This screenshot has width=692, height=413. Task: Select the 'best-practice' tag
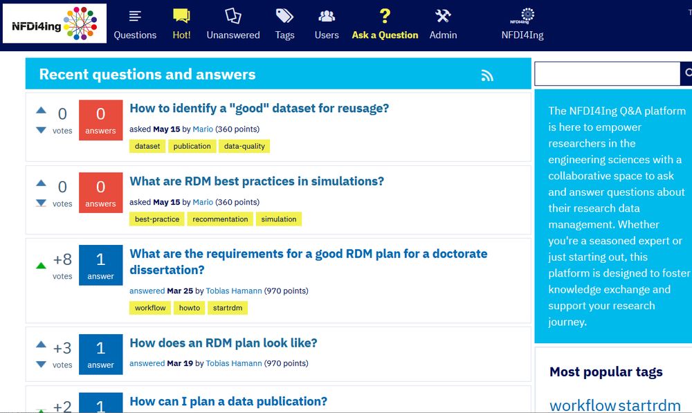point(157,219)
